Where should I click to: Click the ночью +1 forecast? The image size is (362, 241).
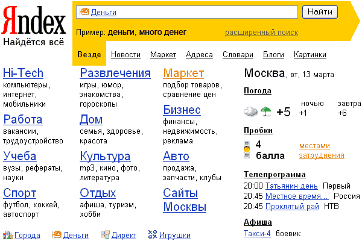[311, 108]
